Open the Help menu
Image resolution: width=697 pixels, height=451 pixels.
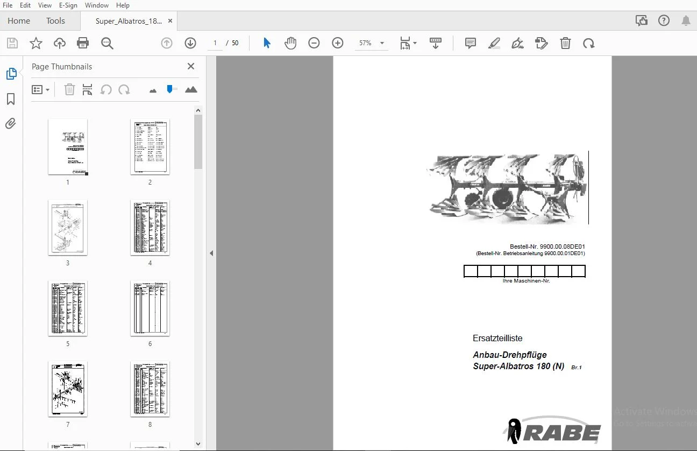pos(123,5)
